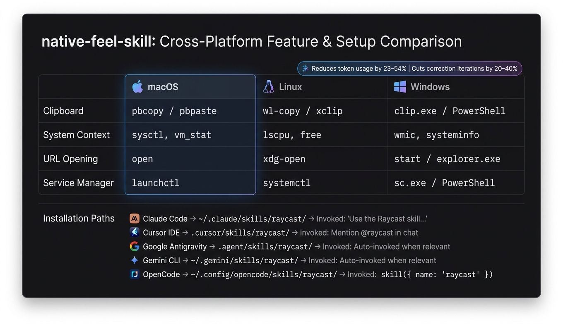
Task: Select the Windows column header
Action: 455,87
